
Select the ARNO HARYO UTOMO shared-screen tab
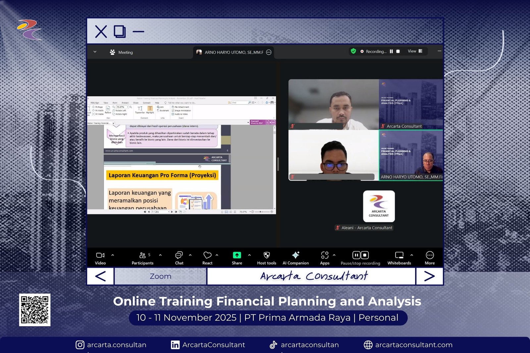click(234, 52)
